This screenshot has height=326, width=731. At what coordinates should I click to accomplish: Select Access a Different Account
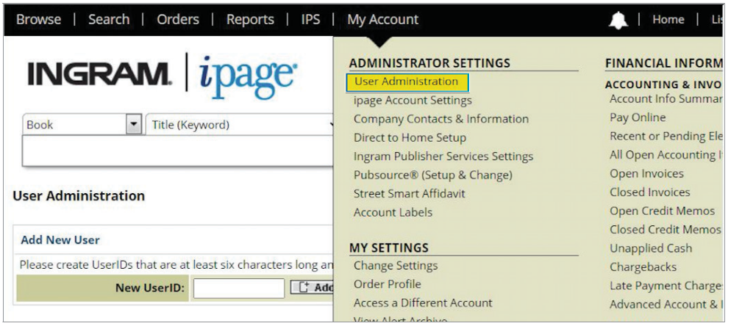pyautogui.click(x=423, y=303)
